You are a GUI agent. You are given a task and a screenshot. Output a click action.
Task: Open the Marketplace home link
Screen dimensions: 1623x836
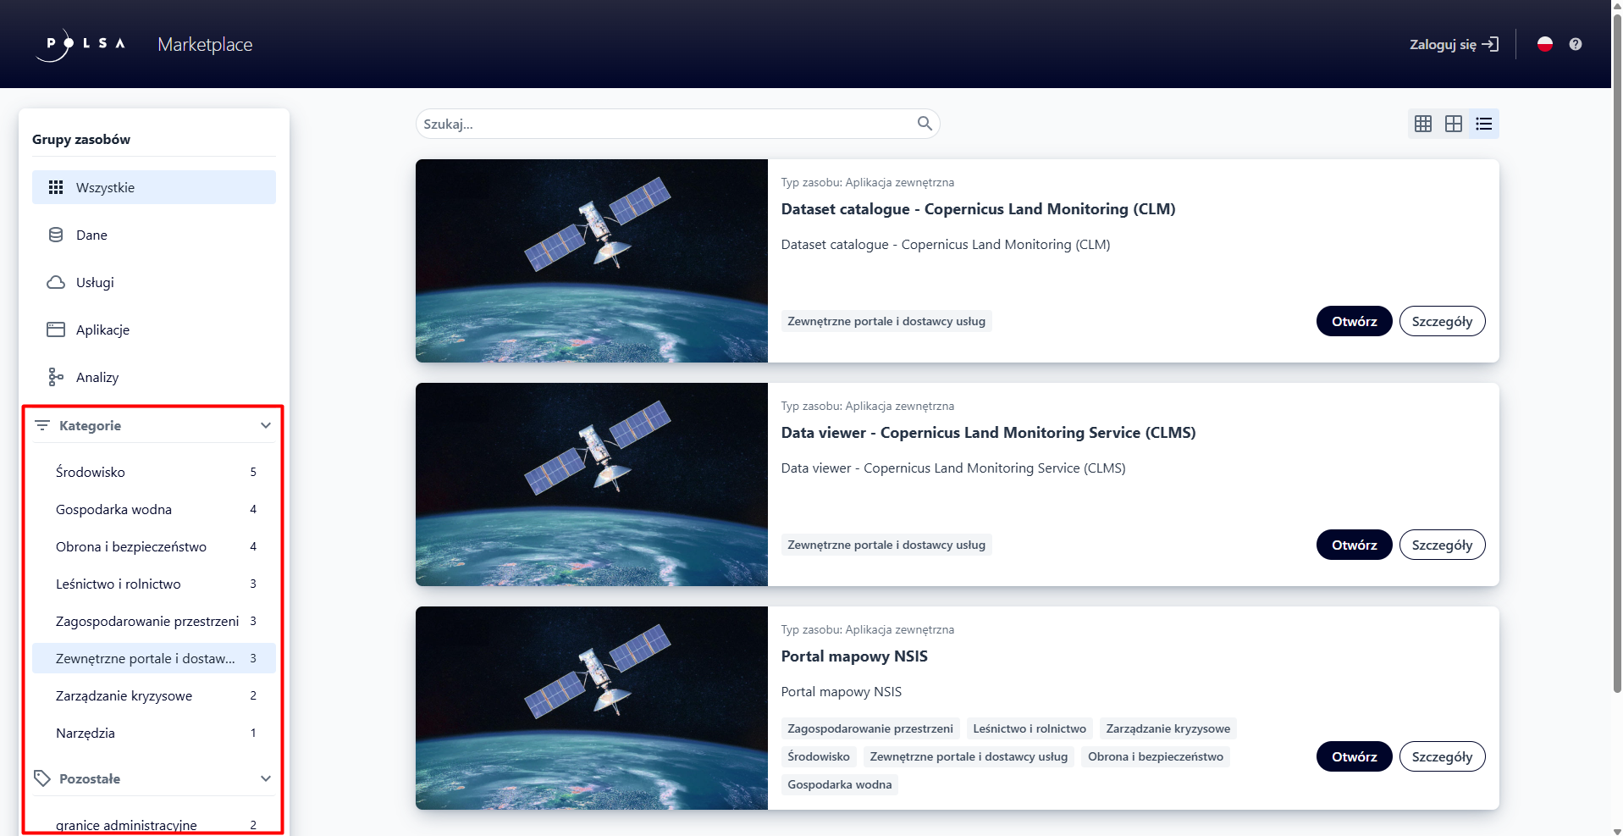point(205,44)
